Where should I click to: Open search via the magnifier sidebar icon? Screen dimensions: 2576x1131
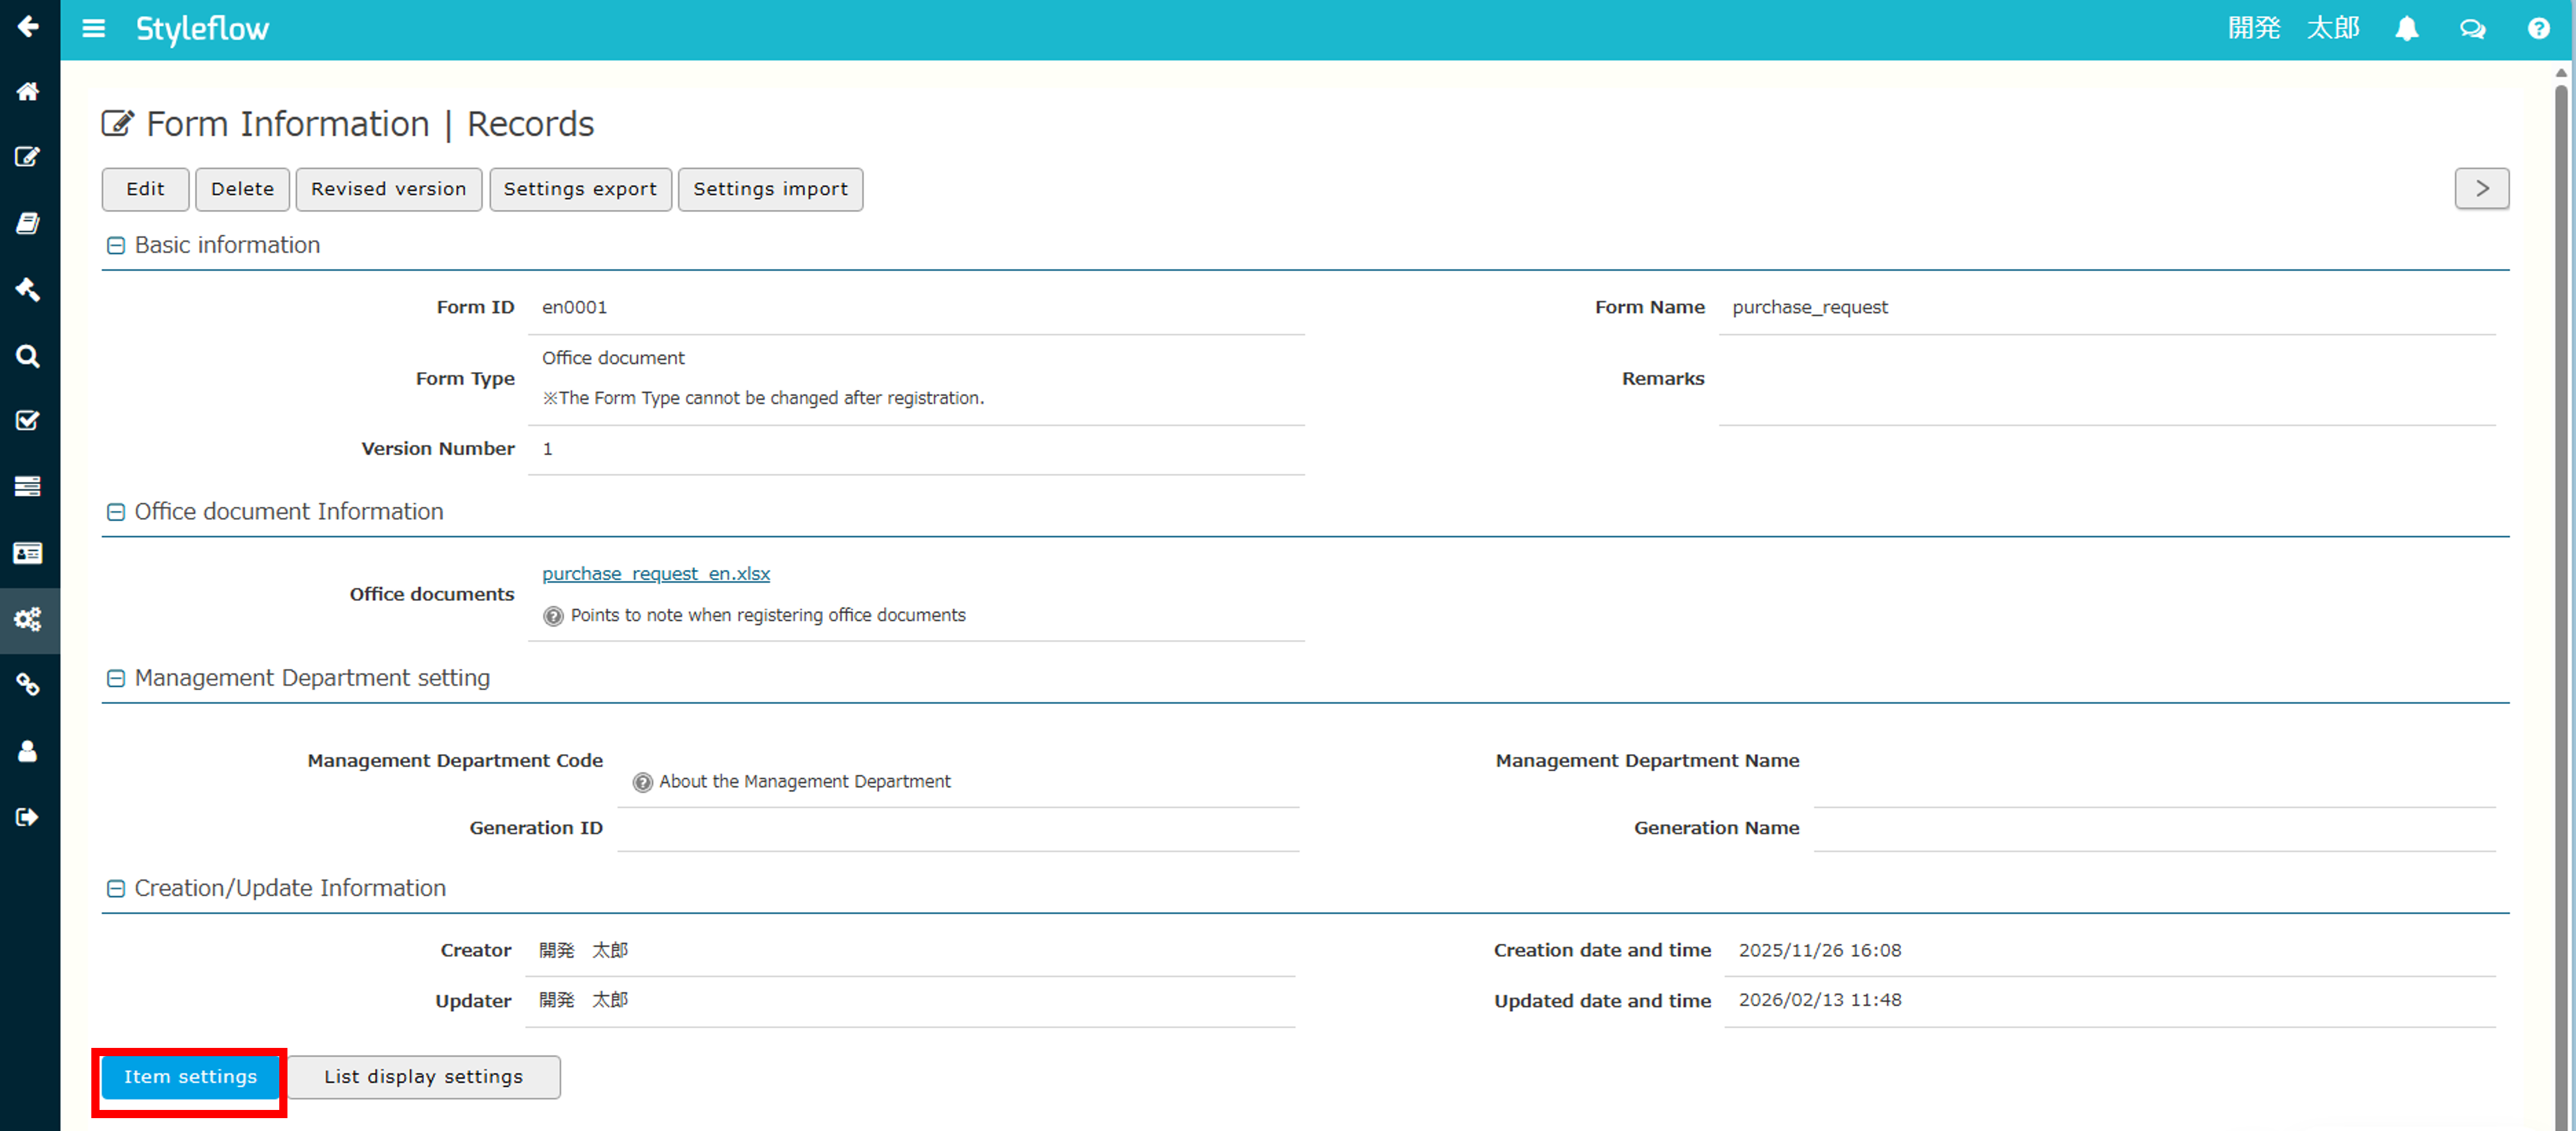(28, 356)
